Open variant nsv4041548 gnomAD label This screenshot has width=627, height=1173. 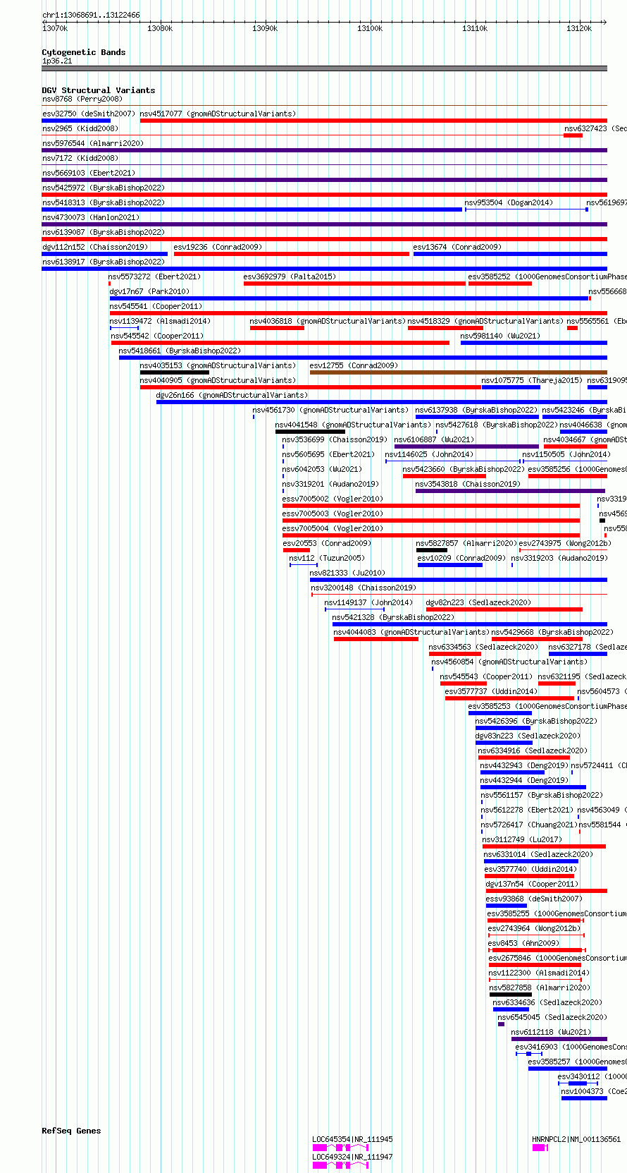coord(353,425)
